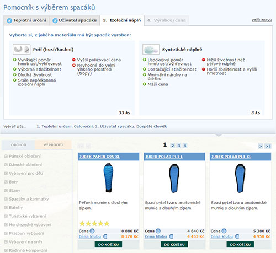Open the Uživatel spacáku tab

(x=75, y=20)
